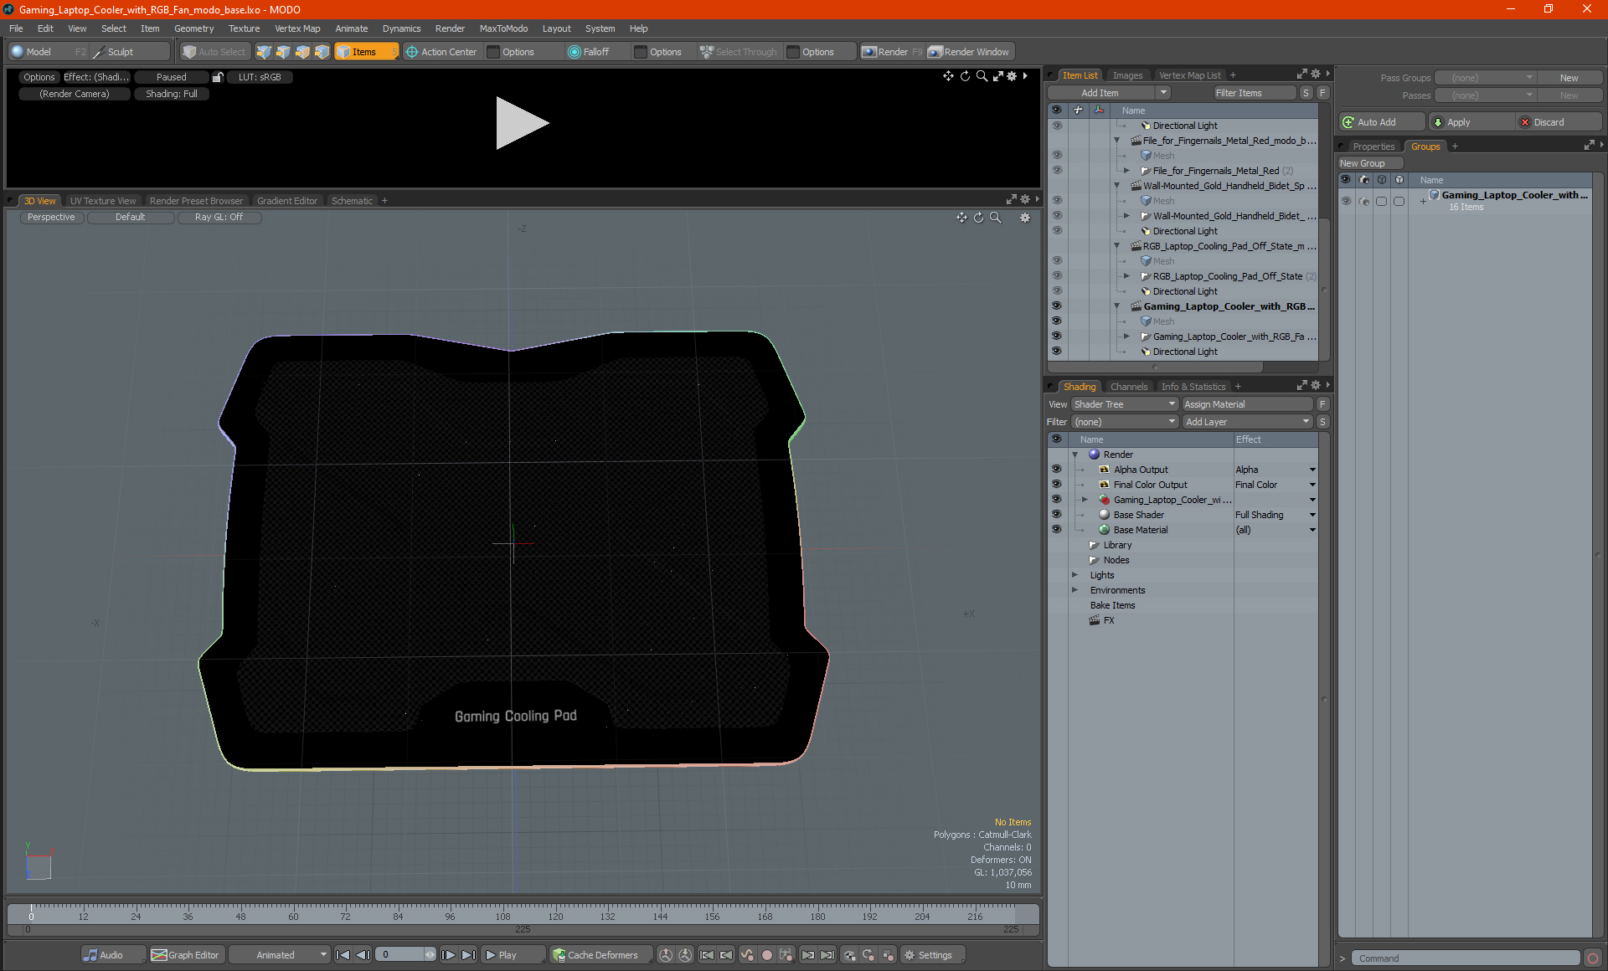Viewport: 1608px width, 971px height.
Task: Open the Graph Editor
Action: (x=186, y=955)
